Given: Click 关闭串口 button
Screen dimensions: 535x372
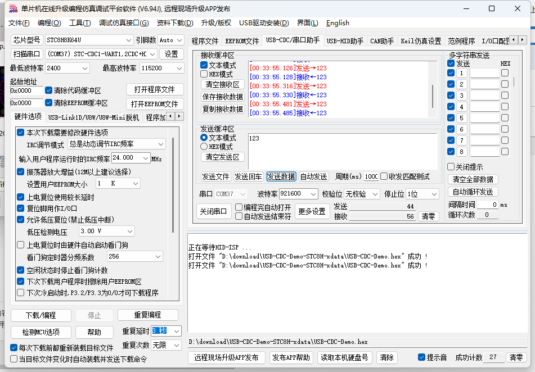Looking at the screenshot, I should tap(213, 211).
